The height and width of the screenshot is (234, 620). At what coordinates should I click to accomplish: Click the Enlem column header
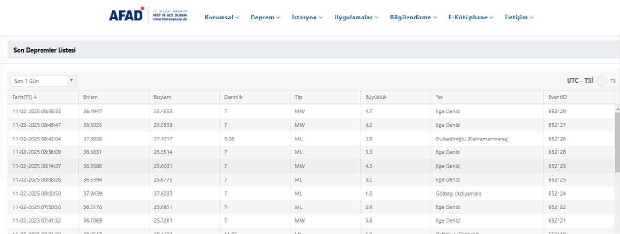click(91, 97)
